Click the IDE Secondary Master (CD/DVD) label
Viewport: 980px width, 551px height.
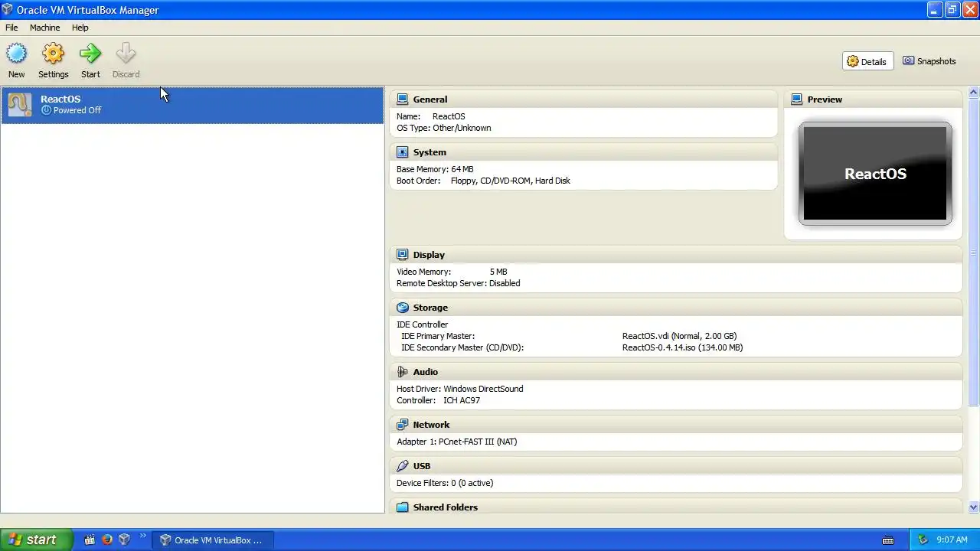coord(462,347)
